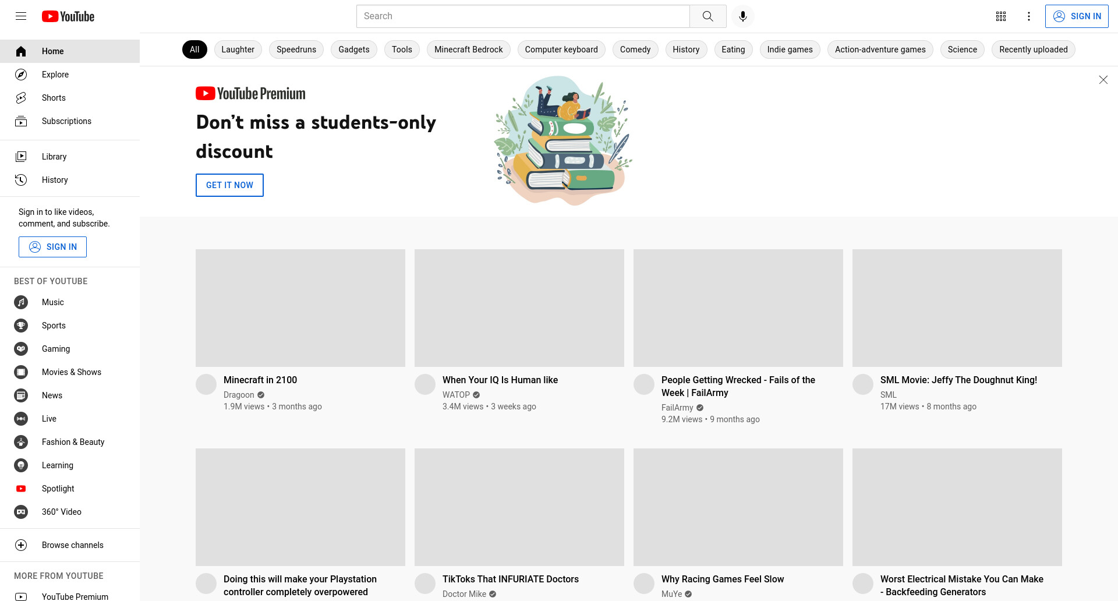Image resolution: width=1118 pixels, height=601 pixels.
Task: Open the FailArmy channel link
Action: pyautogui.click(x=677, y=408)
